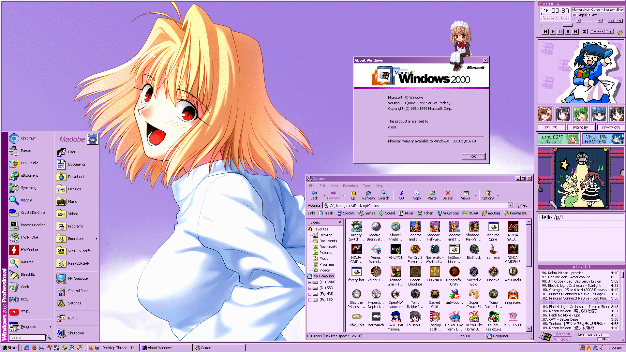Image resolution: width=626 pixels, height=352 pixels.
Task: Open Waifu2x-caffe from the Start menu
Action: click(x=77, y=251)
